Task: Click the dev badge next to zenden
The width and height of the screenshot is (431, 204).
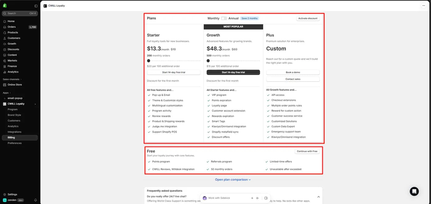Action: point(20,200)
